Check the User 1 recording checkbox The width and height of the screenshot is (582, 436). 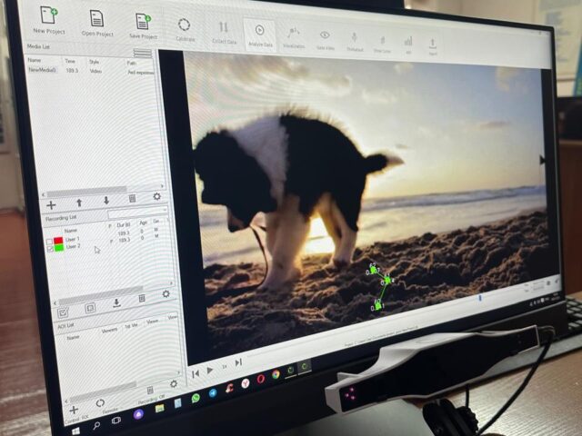[x=50, y=242]
